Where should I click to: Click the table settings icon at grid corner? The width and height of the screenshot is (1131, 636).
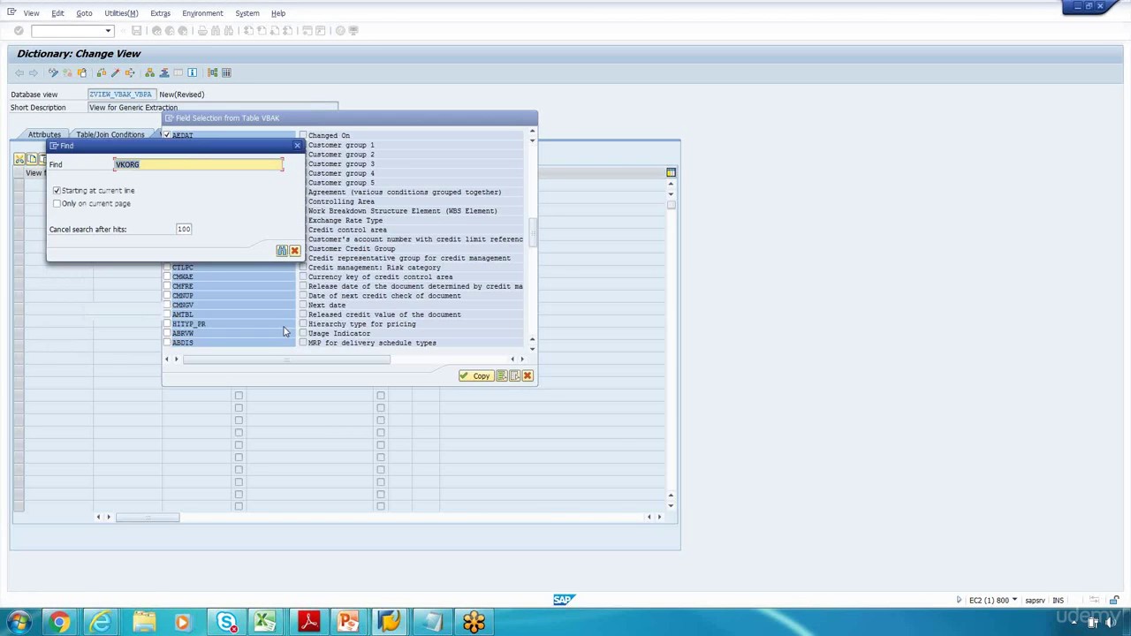(671, 172)
